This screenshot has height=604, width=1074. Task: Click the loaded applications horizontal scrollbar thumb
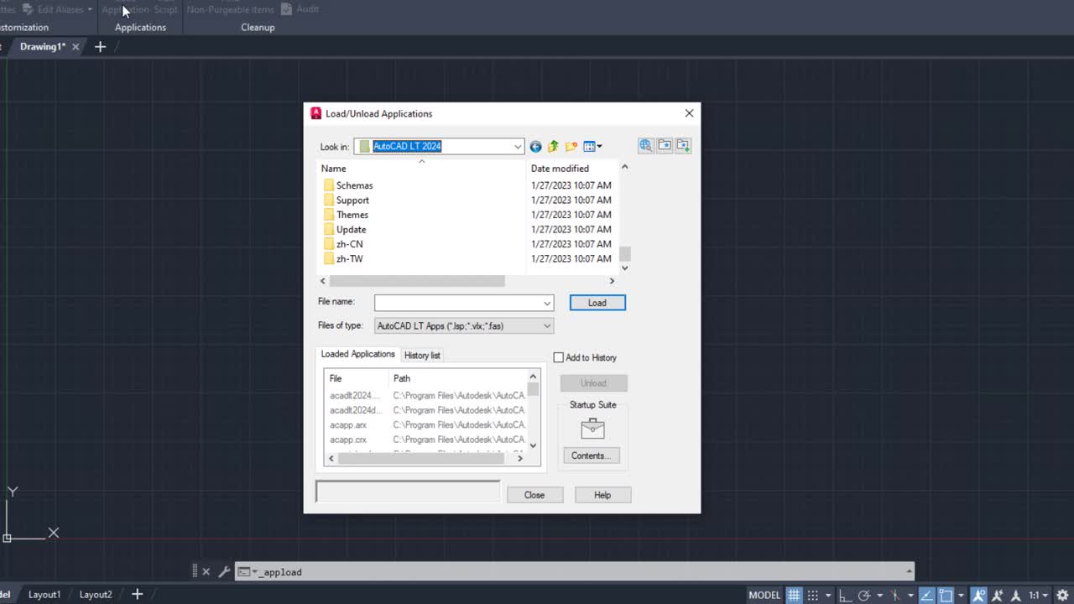[420, 458]
